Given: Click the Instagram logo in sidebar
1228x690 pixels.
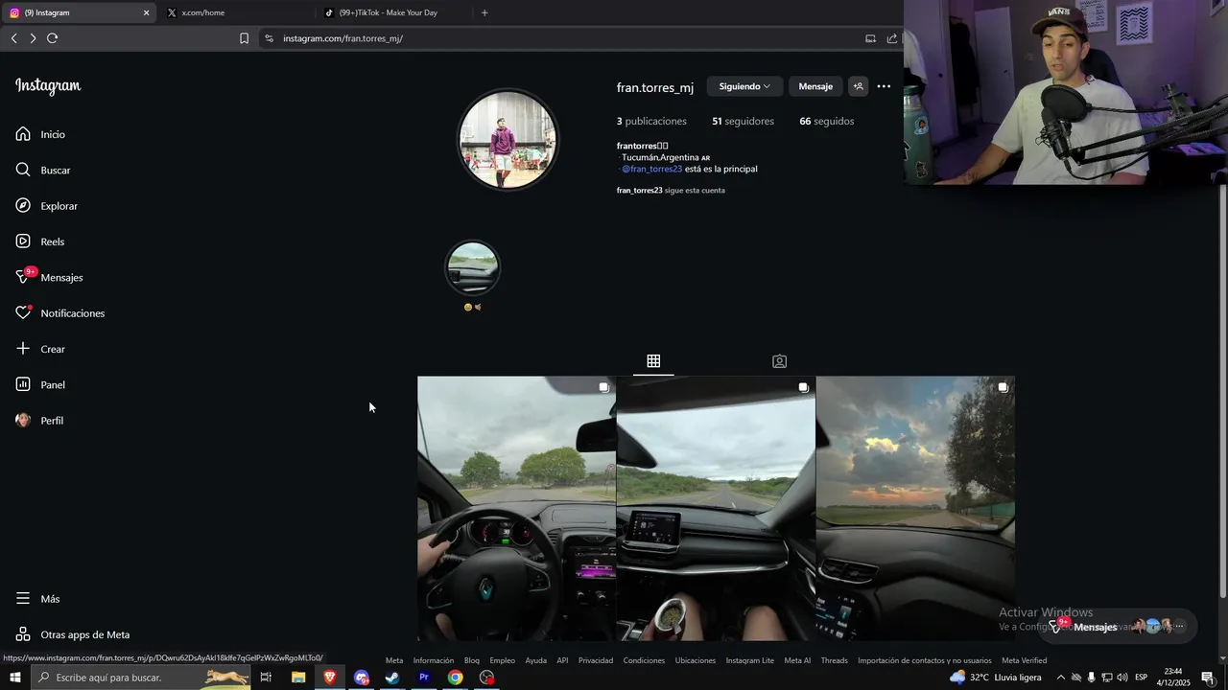Looking at the screenshot, I should (48, 86).
